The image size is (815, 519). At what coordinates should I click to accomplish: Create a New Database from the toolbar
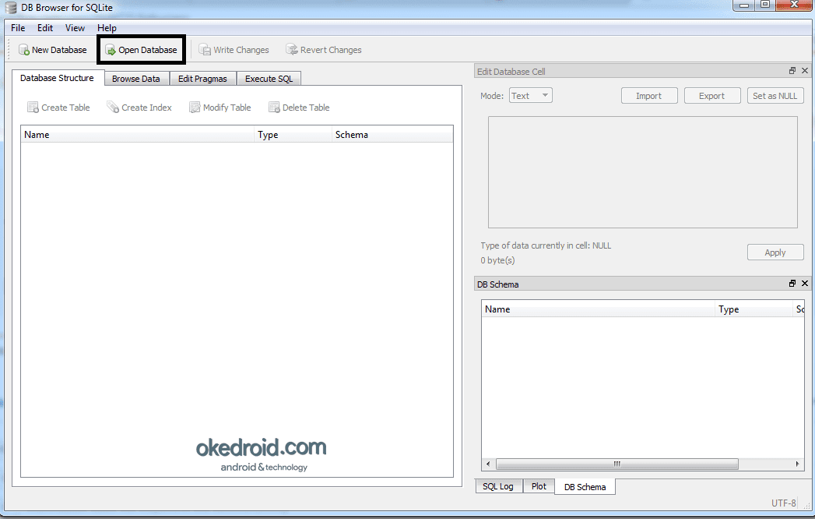(53, 49)
